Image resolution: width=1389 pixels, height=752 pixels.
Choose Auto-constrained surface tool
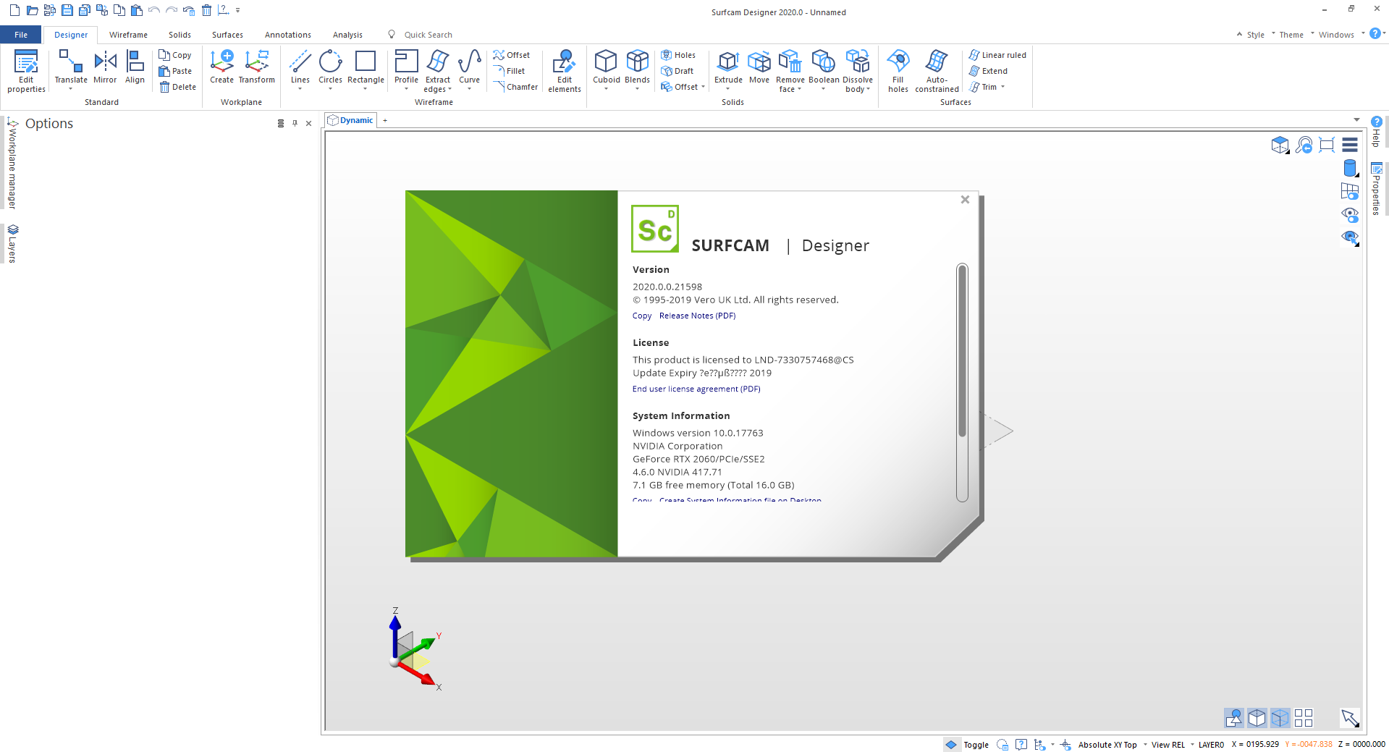[937, 71]
